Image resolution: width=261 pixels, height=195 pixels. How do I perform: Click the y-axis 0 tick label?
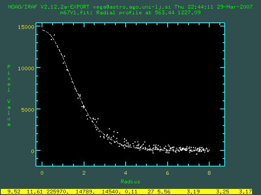click(x=33, y=151)
